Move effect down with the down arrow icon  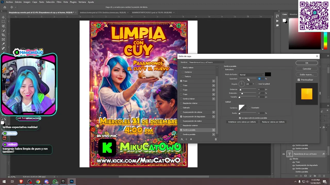tap(191, 139)
